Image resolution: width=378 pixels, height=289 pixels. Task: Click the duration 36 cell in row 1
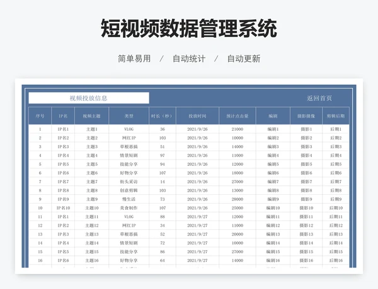point(163,129)
